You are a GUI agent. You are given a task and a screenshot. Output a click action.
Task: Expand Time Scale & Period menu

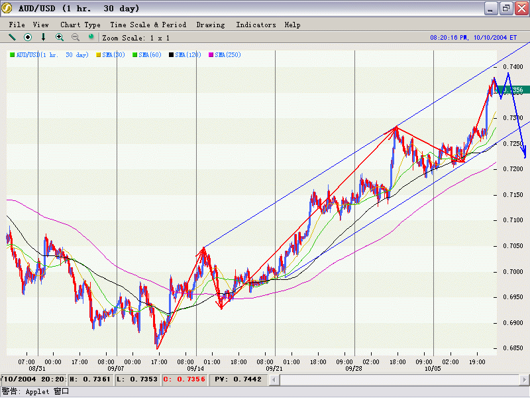[148, 25]
